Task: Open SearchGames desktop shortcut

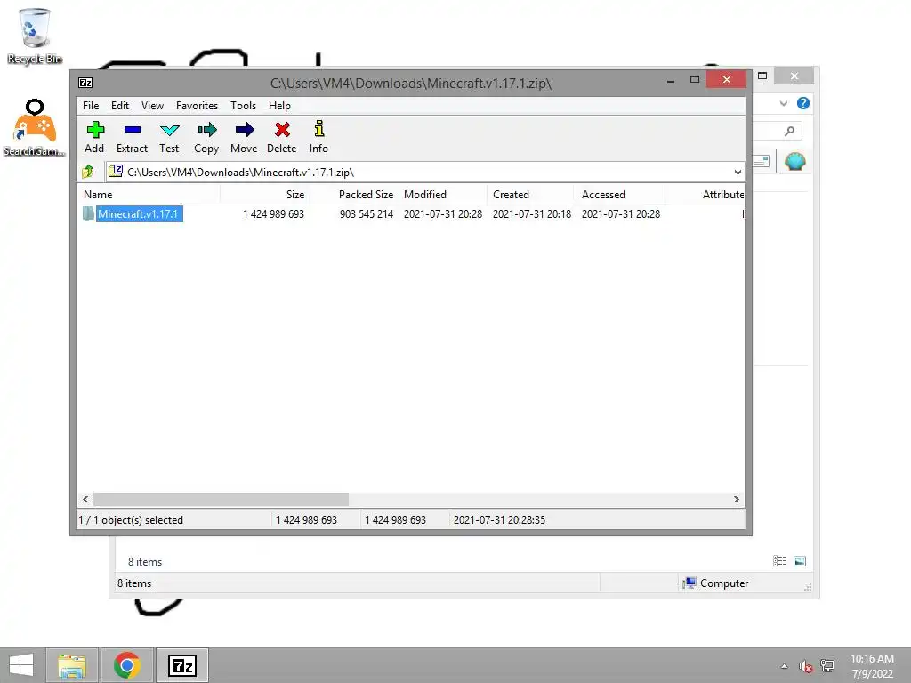Action: coord(35,128)
